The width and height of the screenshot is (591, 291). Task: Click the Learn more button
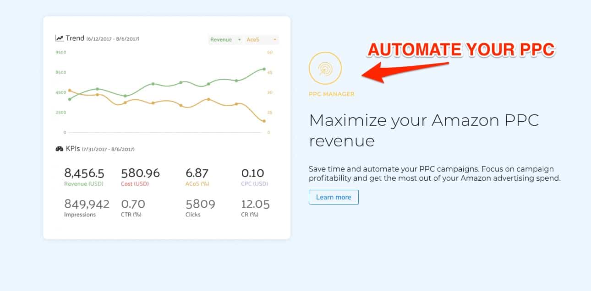tap(334, 197)
